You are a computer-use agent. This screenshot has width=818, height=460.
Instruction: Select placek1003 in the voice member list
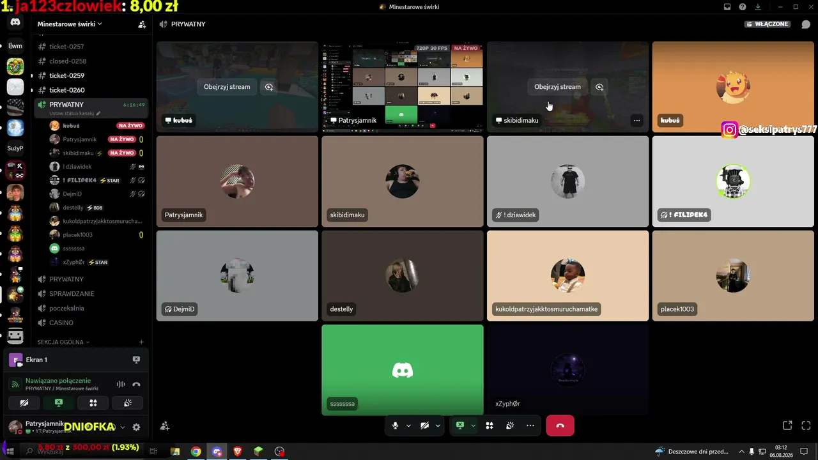click(x=96, y=235)
